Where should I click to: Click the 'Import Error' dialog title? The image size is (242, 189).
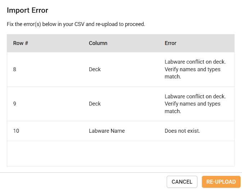[x=28, y=10]
